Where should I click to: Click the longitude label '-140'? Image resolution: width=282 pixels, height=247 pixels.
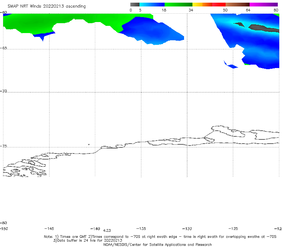pyautogui.click(x=95, y=229)
